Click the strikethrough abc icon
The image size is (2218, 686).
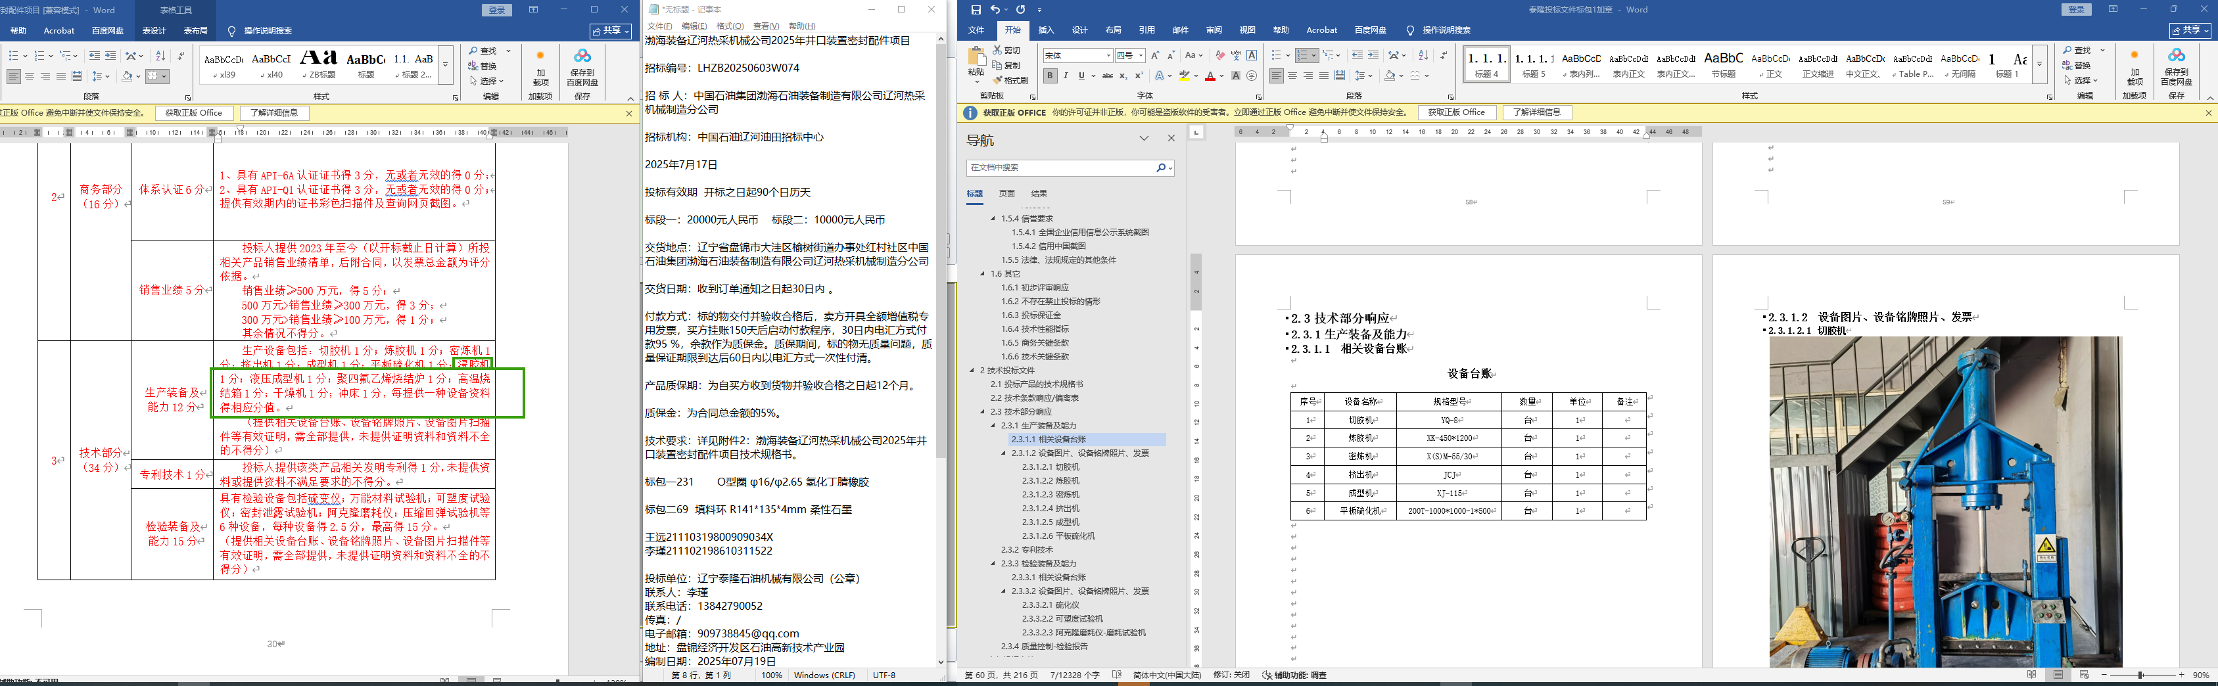(x=1107, y=76)
